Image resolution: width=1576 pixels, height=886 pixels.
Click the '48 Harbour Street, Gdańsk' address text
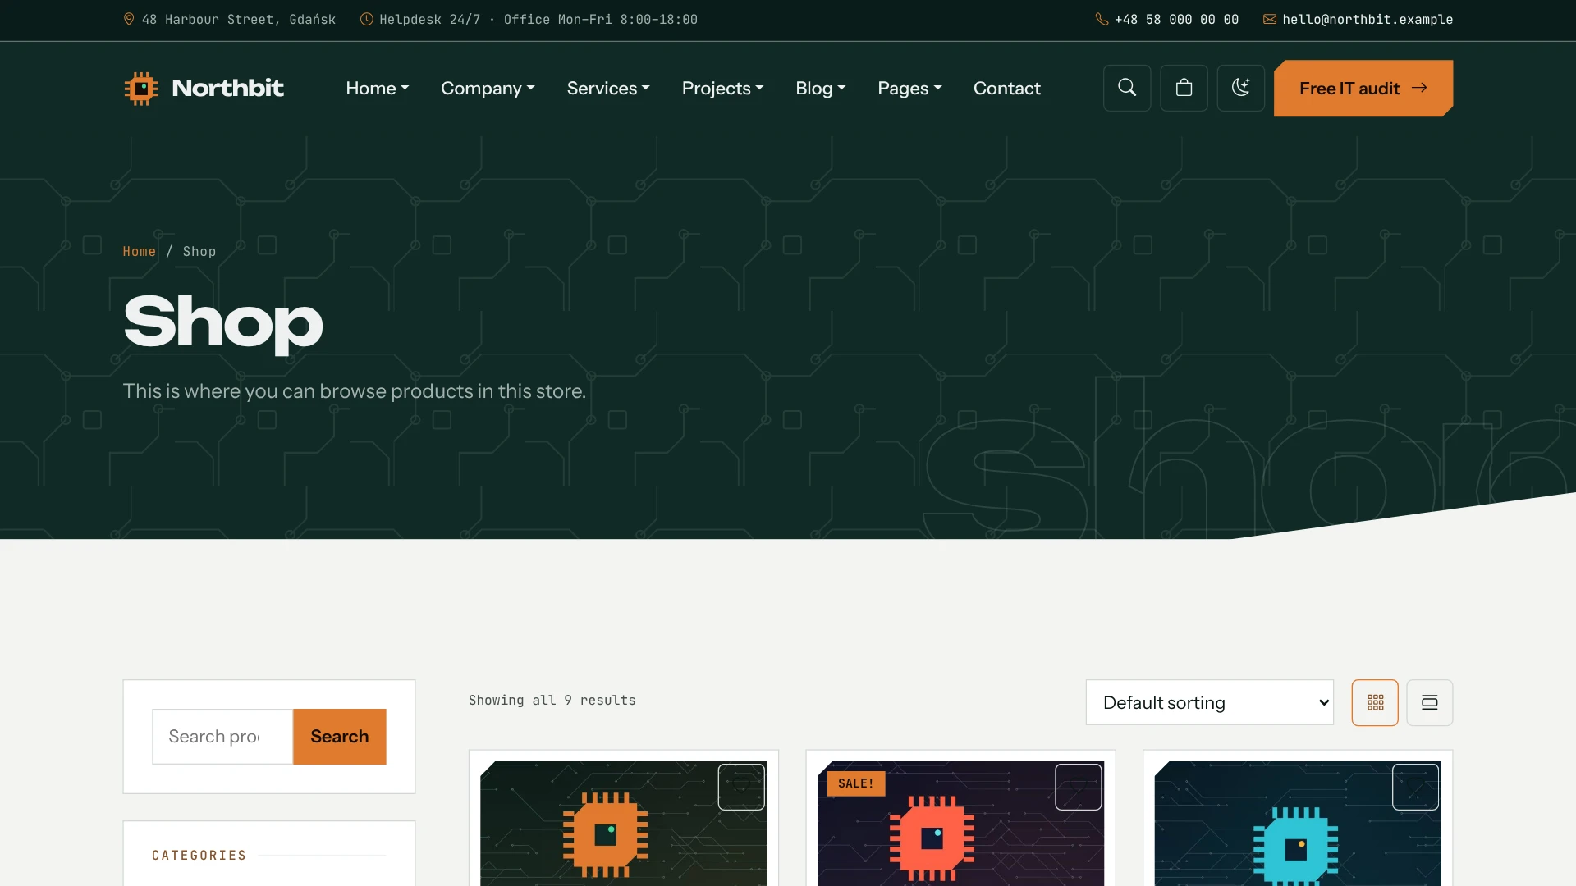click(238, 19)
